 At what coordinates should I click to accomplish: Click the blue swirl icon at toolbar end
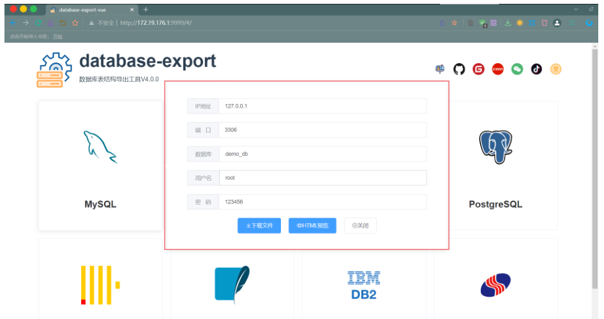[589, 23]
